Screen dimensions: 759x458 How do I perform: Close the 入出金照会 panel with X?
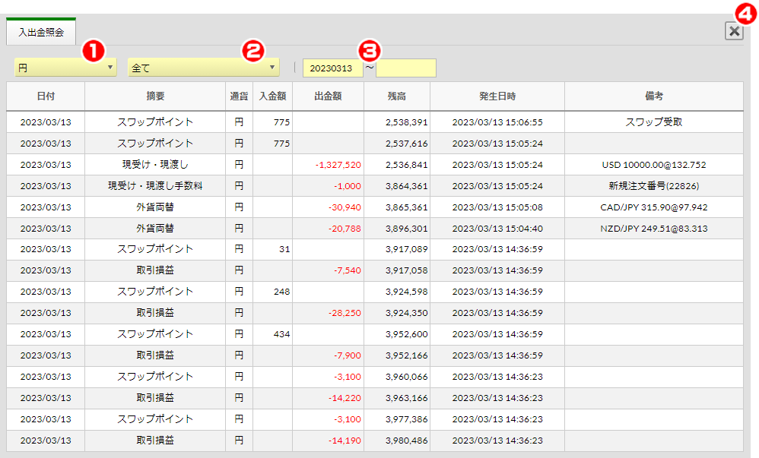(734, 31)
